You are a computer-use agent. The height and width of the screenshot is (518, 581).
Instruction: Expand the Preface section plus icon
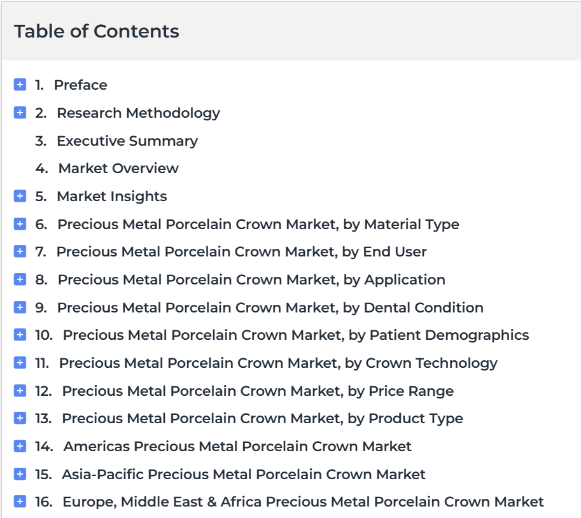[x=20, y=85]
